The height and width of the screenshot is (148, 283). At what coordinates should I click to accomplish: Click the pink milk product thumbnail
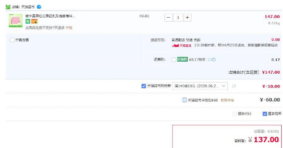point(16,21)
